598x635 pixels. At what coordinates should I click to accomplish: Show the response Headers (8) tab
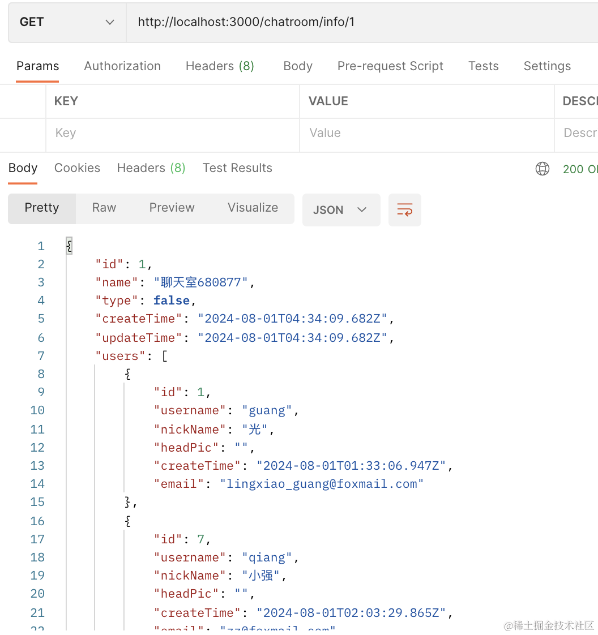tap(151, 168)
